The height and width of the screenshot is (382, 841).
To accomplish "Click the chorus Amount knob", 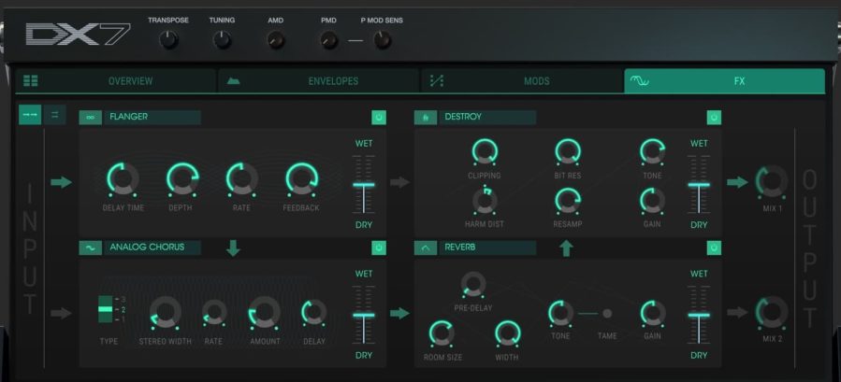I will (265, 312).
